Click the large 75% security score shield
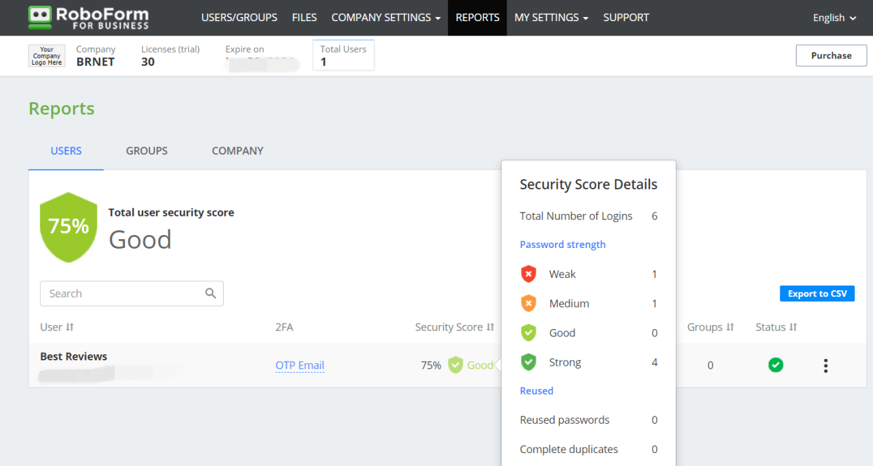 point(68,227)
